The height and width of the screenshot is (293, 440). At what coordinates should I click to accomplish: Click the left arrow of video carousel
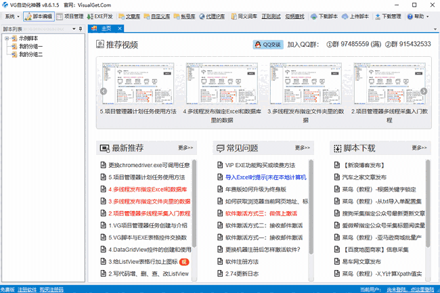[104, 91]
